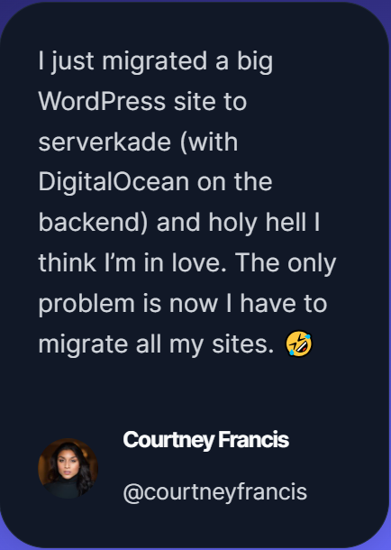This screenshot has height=550, width=391.
Task: Click the phrase 'think I'm in love'
Action: (133, 263)
